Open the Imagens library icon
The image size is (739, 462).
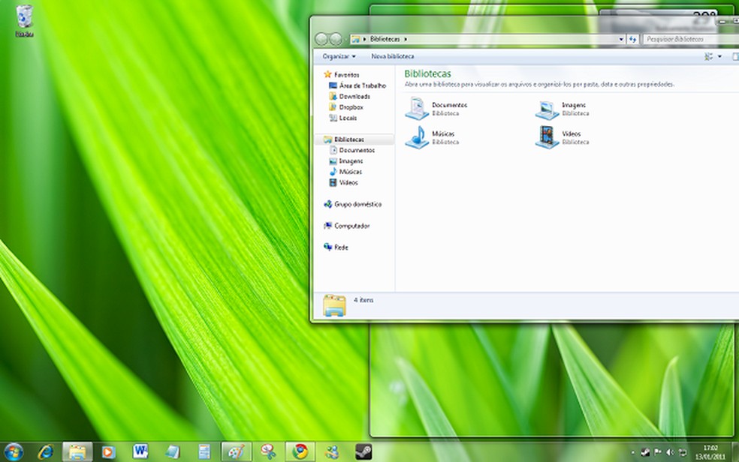coord(547,109)
